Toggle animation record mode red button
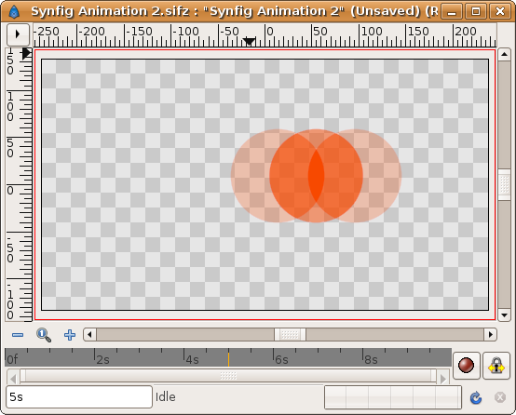 pyautogui.click(x=467, y=366)
